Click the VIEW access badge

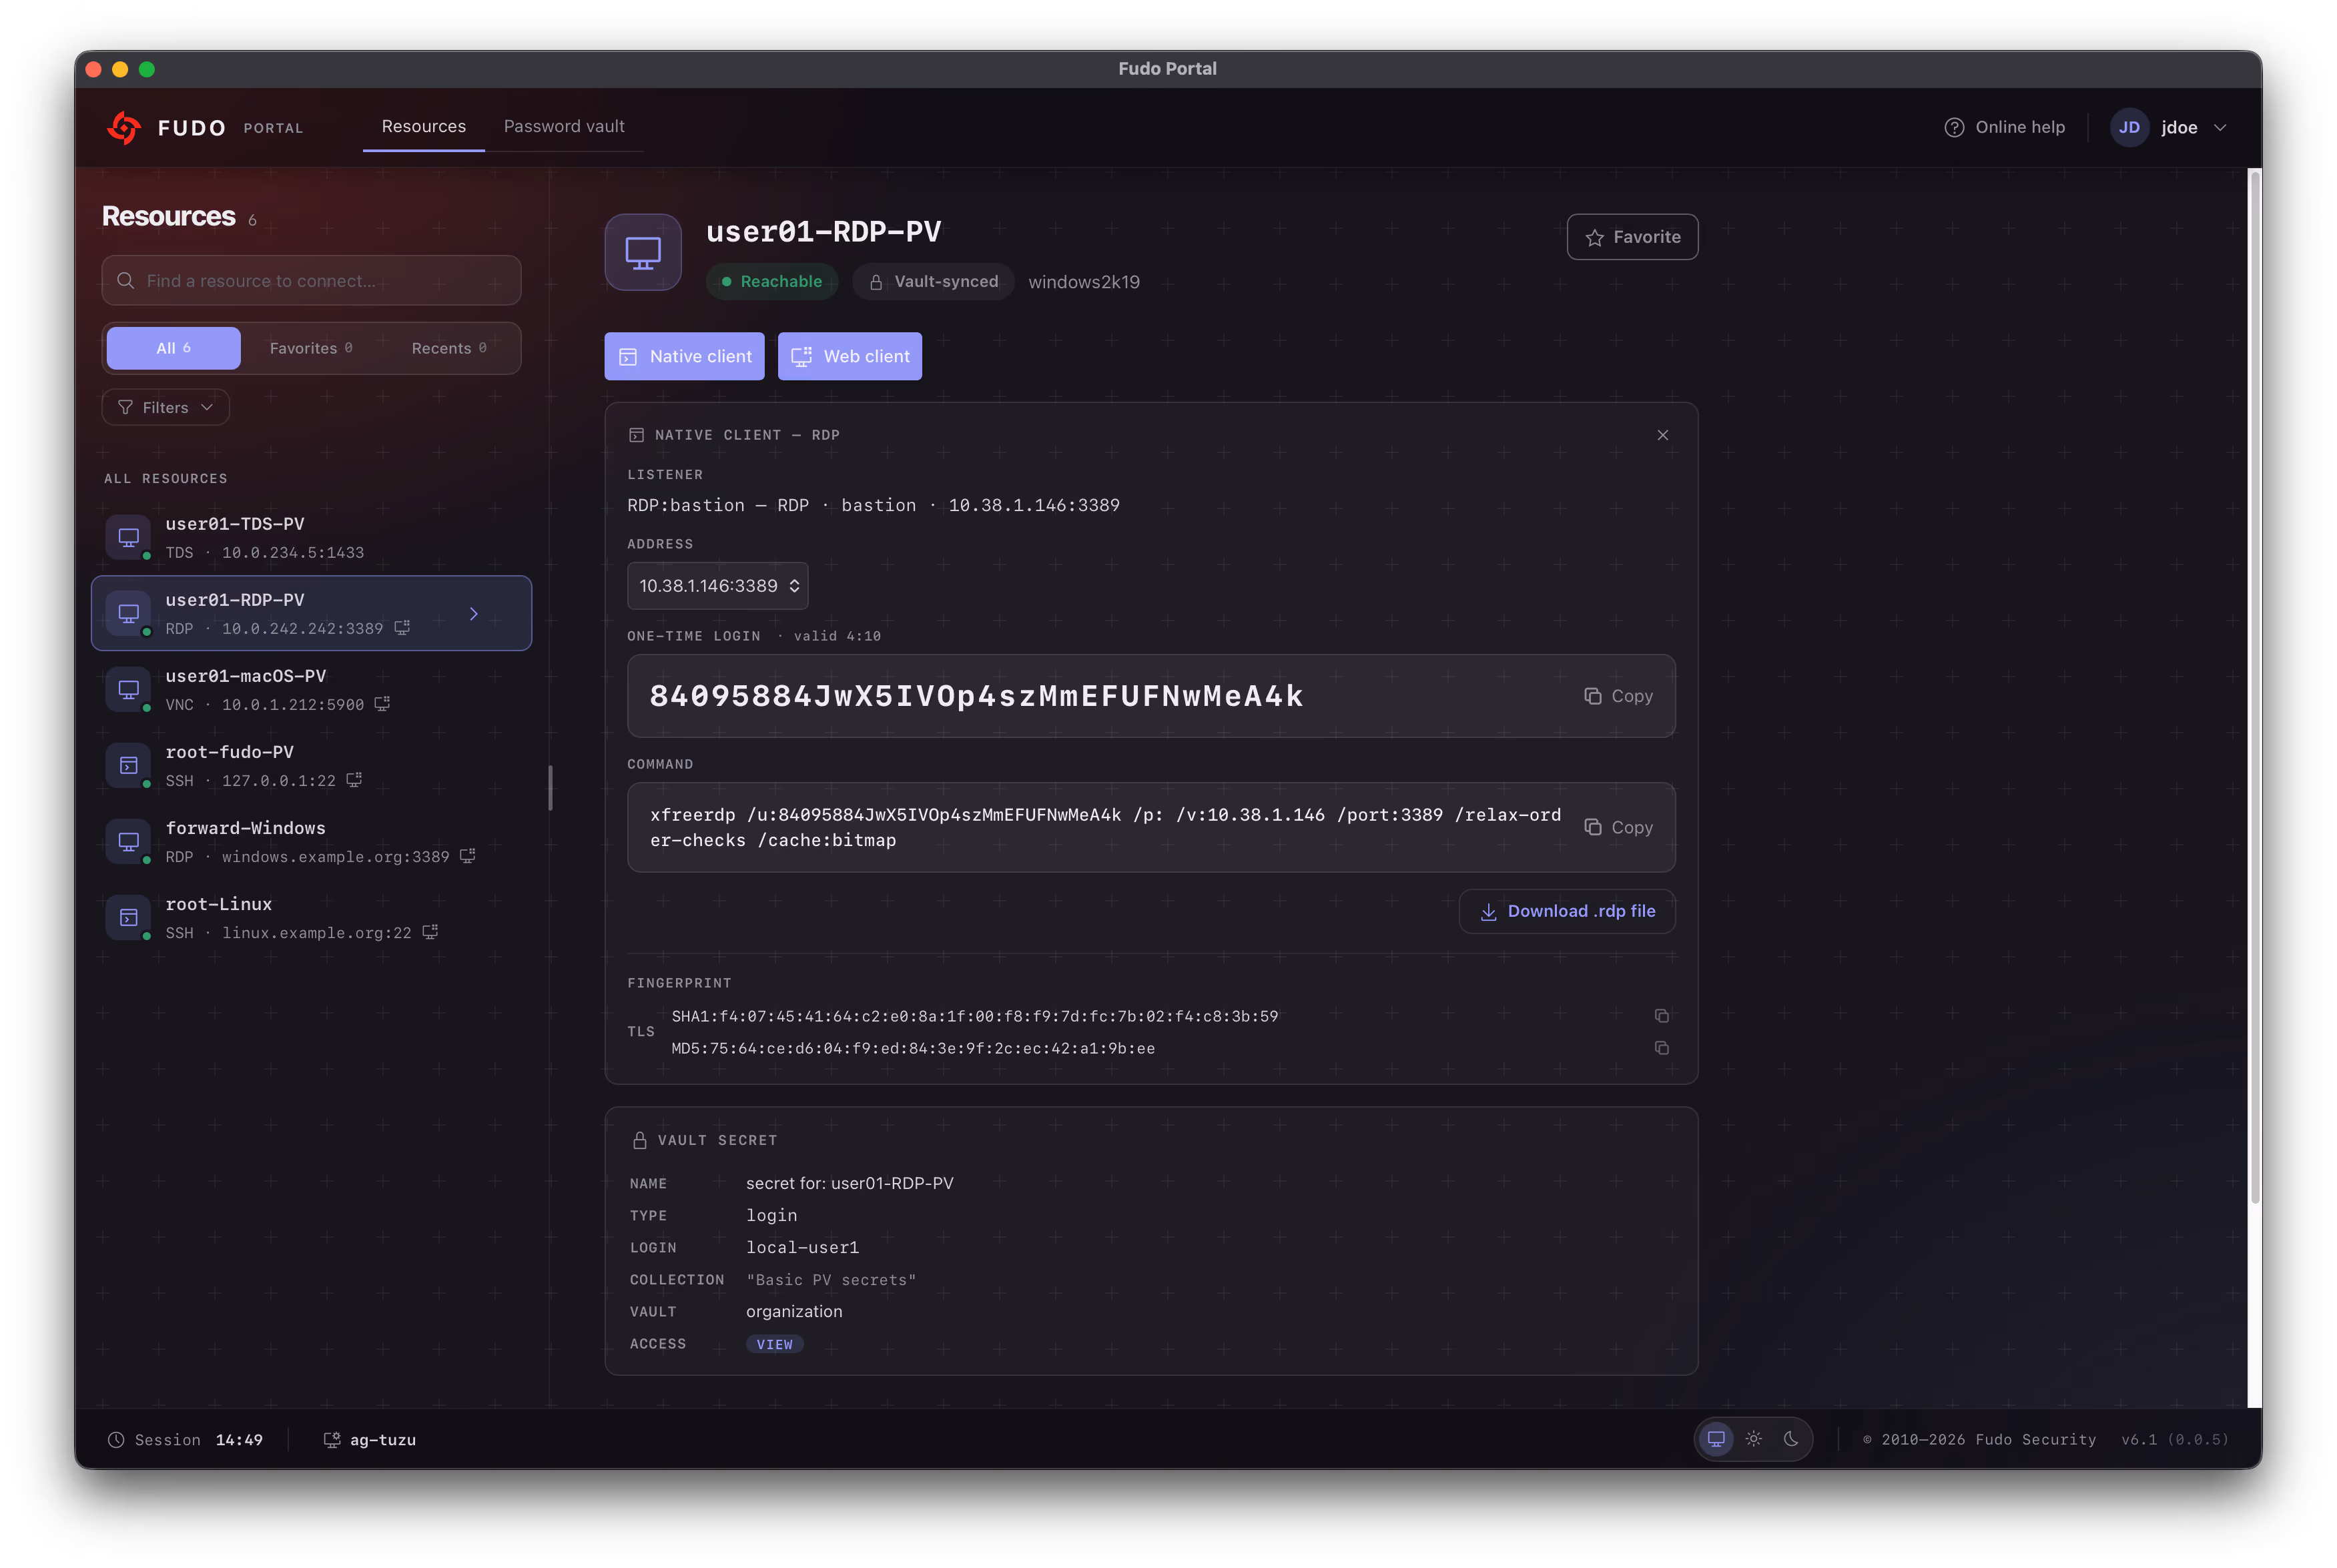[x=774, y=1344]
